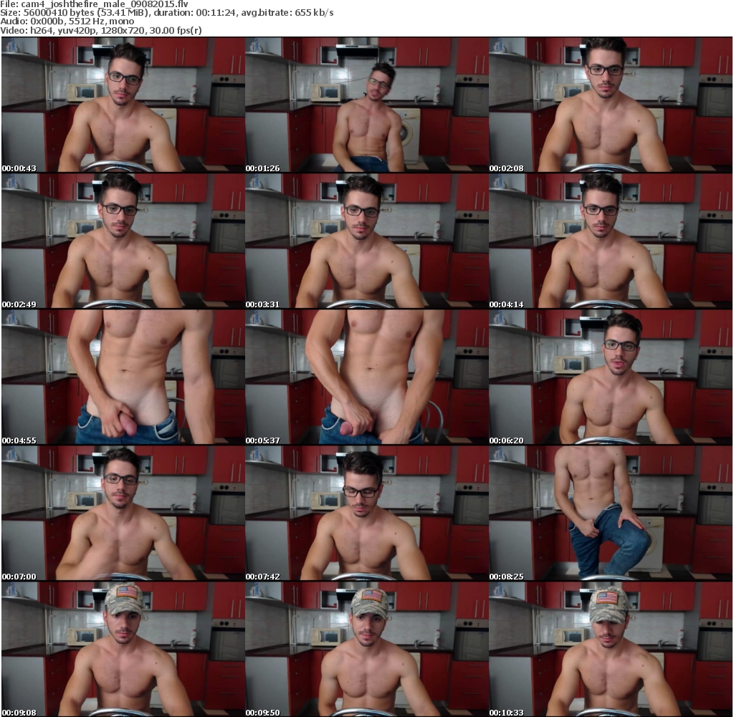The image size is (734, 717).
Task: Open the frame stamped 00:03:31
Action: coord(367,241)
